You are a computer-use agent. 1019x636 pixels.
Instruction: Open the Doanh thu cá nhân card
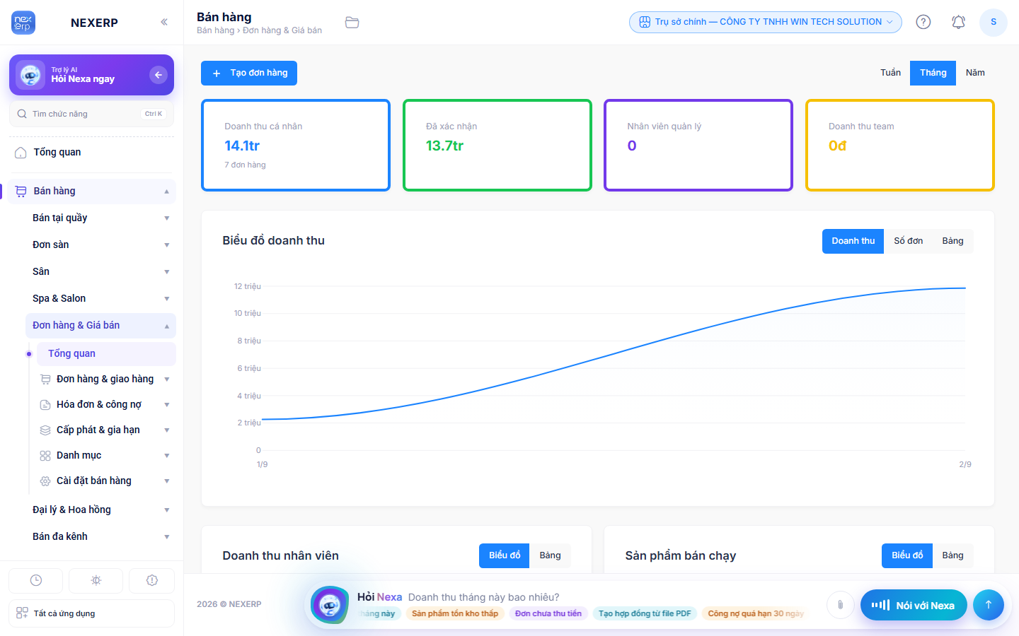296,146
